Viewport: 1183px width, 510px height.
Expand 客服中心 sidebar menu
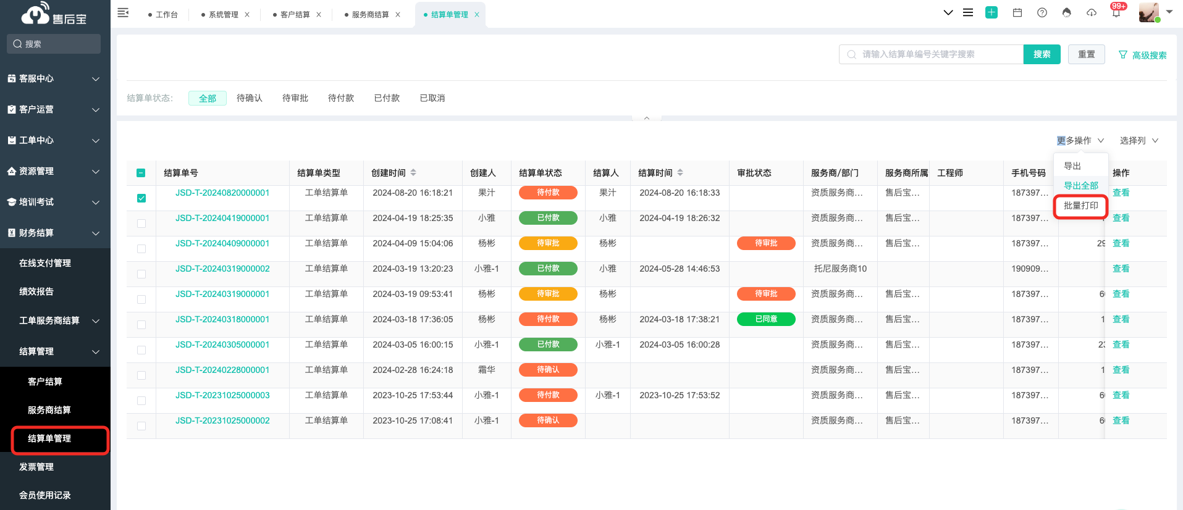pyautogui.click(x=55, y=78)
